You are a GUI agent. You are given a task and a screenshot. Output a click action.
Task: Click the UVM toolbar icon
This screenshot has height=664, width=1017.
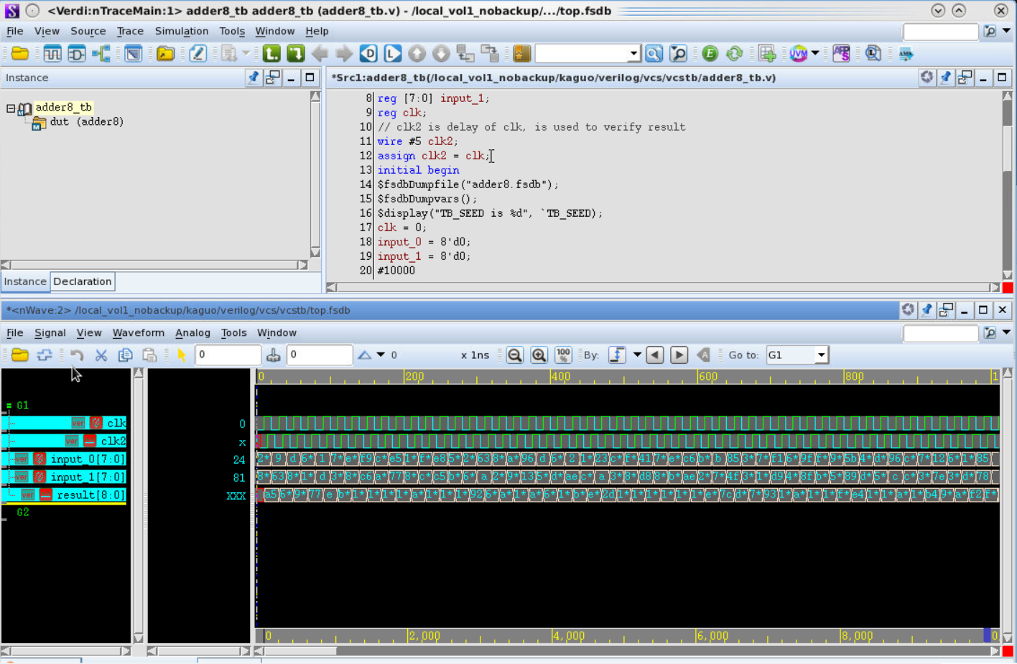pyautogui.click(x=798, y=54)
